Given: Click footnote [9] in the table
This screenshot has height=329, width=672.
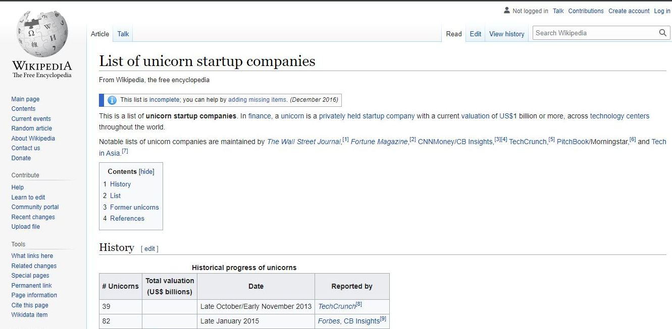Looking at the screenshot, I should 383,319.
